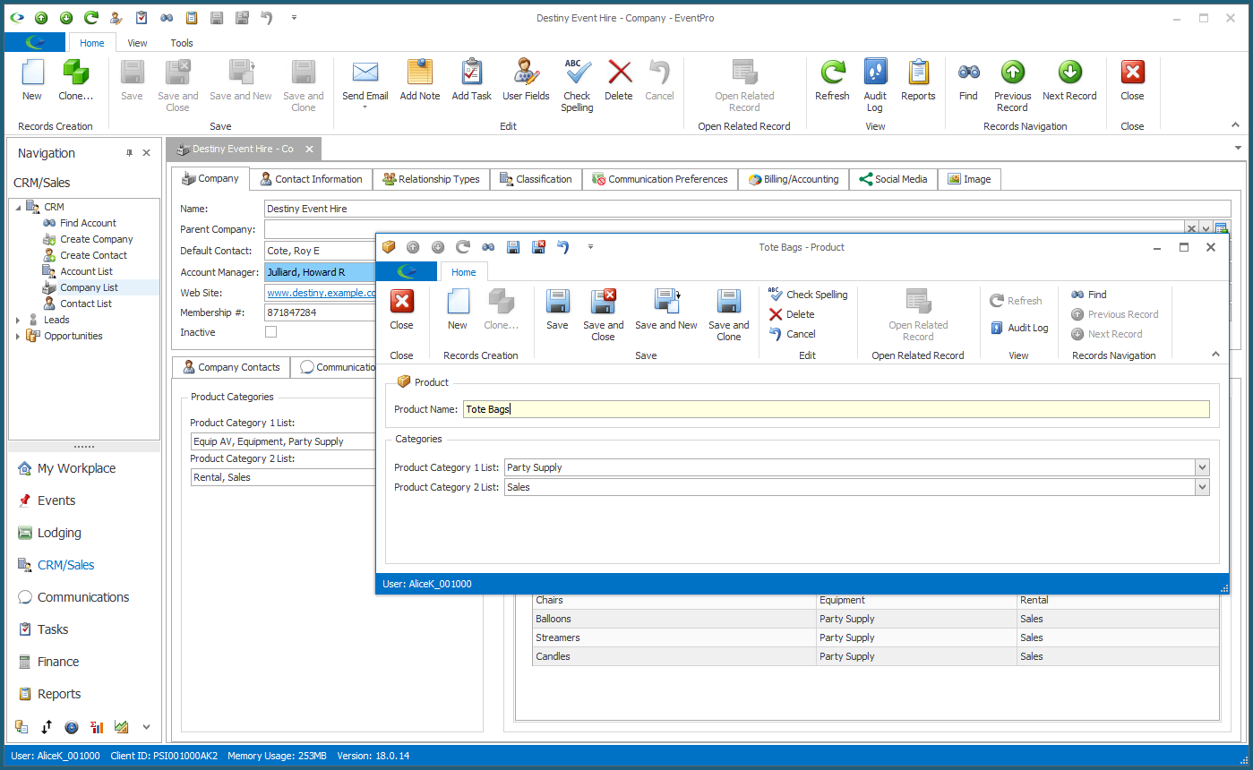This screenshot has height=770, width=1253.
Task: Click New in Tote Bags product ribbon
Action: coord(457,310)
